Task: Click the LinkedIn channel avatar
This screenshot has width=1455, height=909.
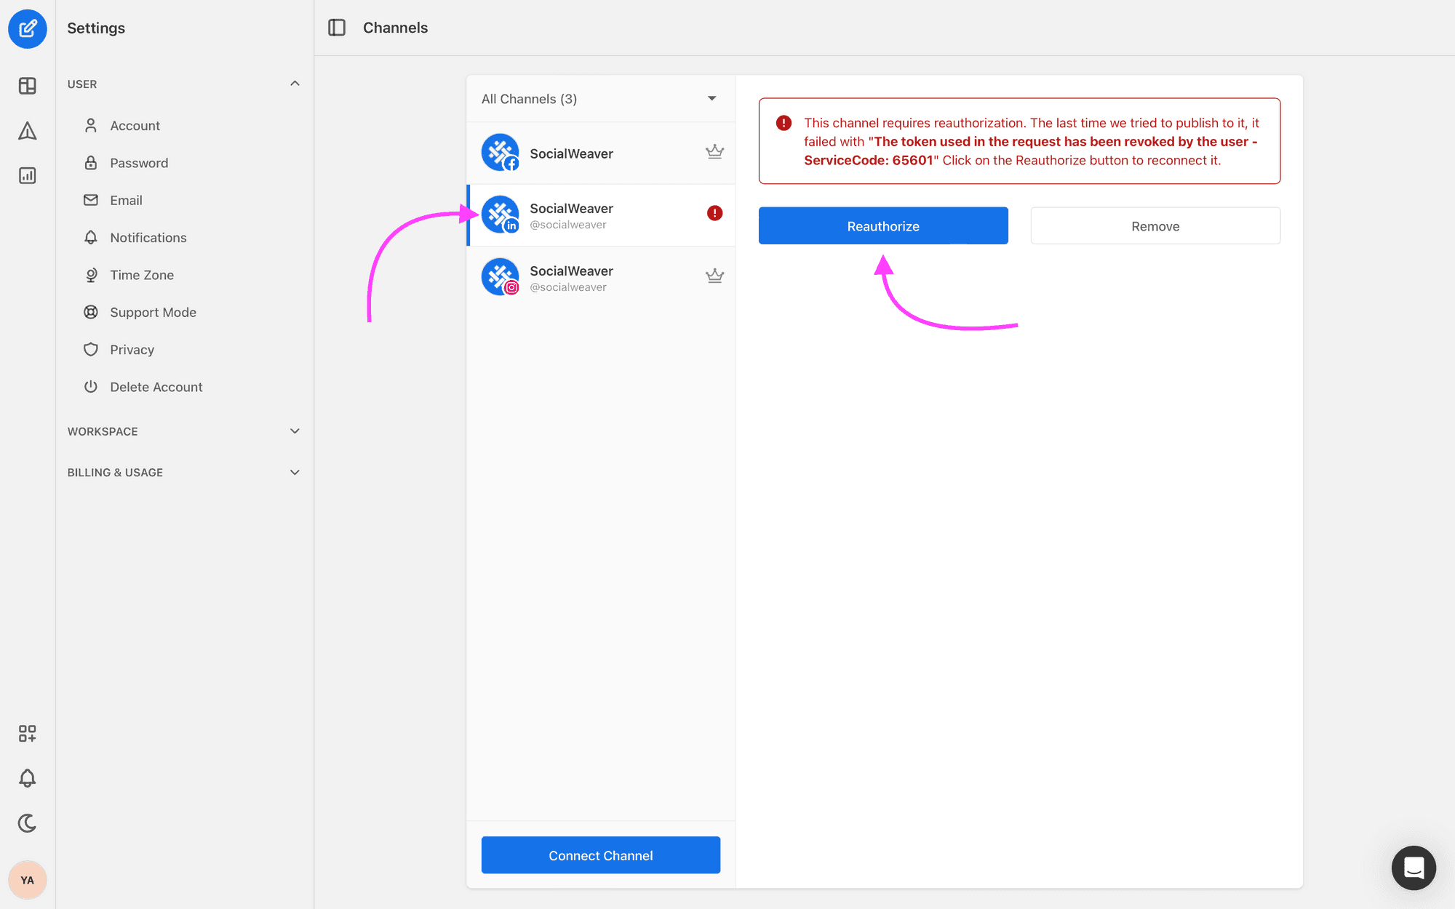Action: coord(501,215)
